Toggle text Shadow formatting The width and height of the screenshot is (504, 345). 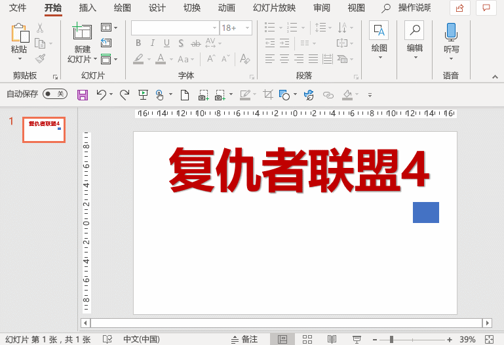coord(181,43)
